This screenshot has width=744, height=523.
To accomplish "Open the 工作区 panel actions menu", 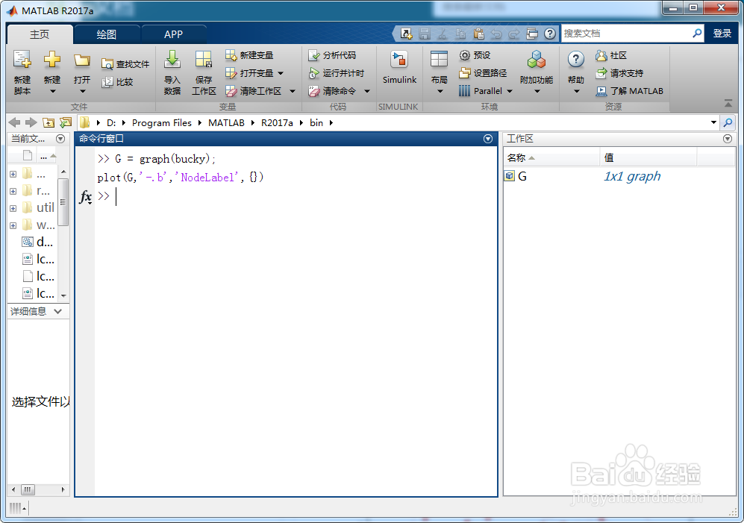I will (728, 139).
